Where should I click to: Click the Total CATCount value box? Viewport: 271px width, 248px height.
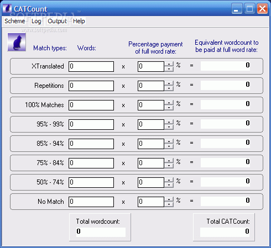(225, 232)
